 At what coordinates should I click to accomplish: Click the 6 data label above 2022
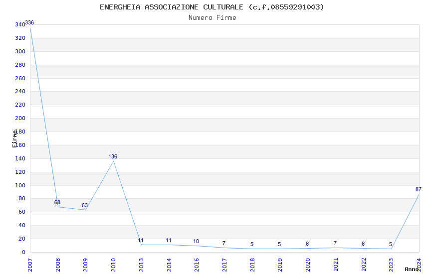(363, 244)
